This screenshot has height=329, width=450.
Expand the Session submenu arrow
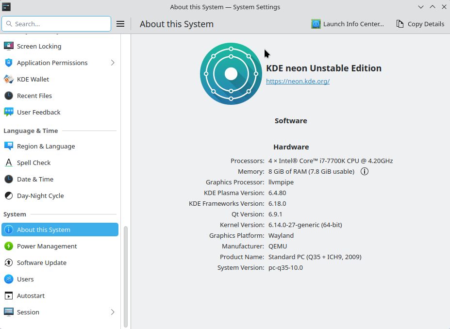[113, 312]
